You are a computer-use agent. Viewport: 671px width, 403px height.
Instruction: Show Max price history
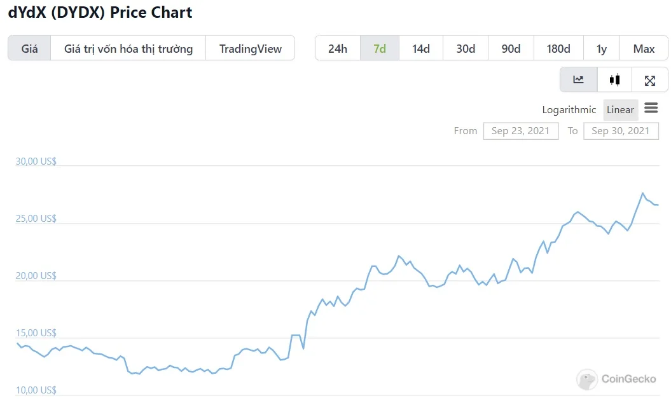coord(644,48)
